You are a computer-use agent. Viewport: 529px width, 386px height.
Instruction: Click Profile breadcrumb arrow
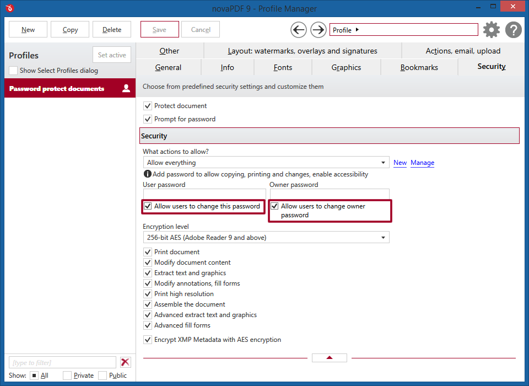coord(357,30)
